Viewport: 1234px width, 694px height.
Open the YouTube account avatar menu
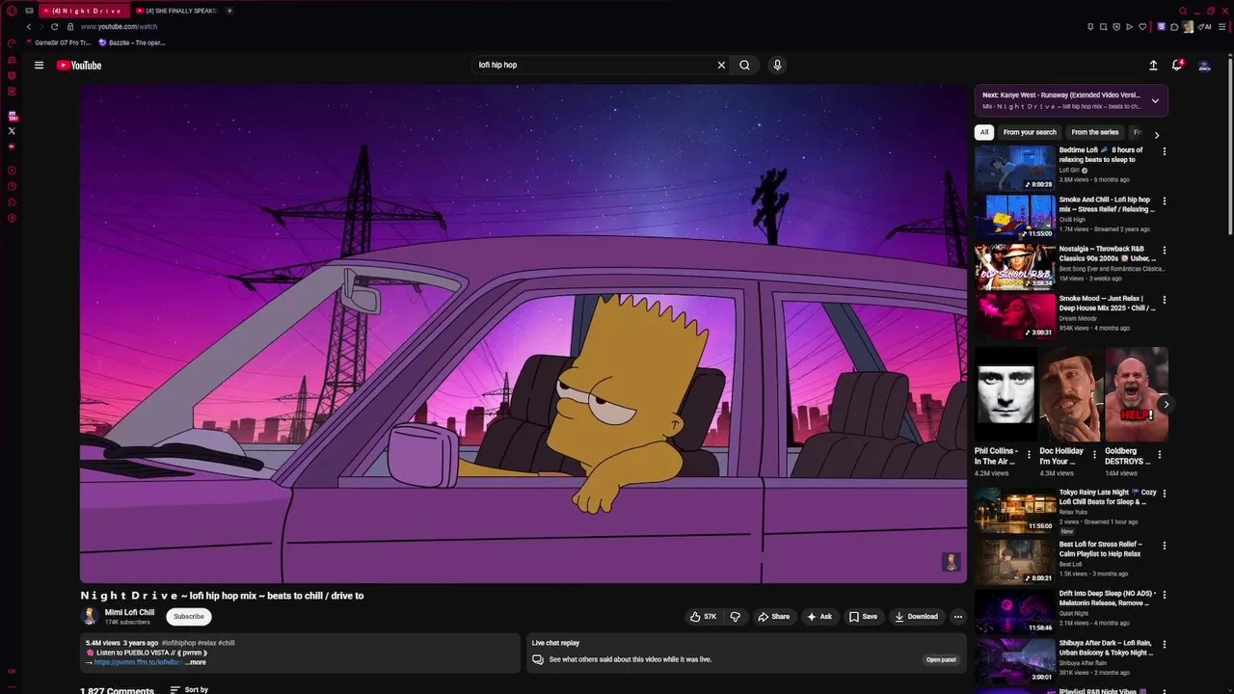coord(1204,66)
